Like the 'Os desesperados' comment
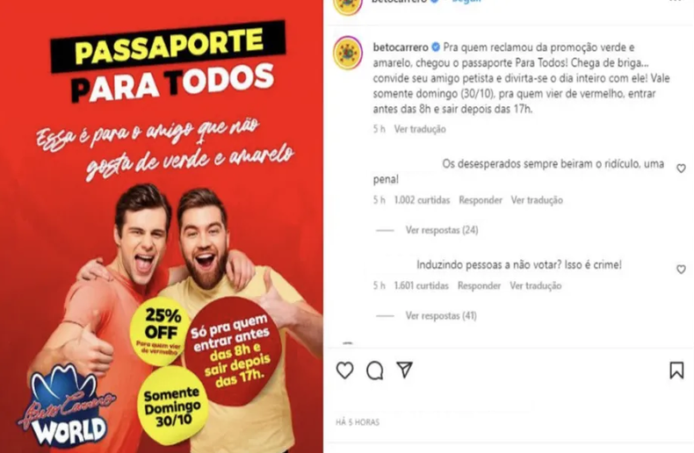 pos(681,169)
